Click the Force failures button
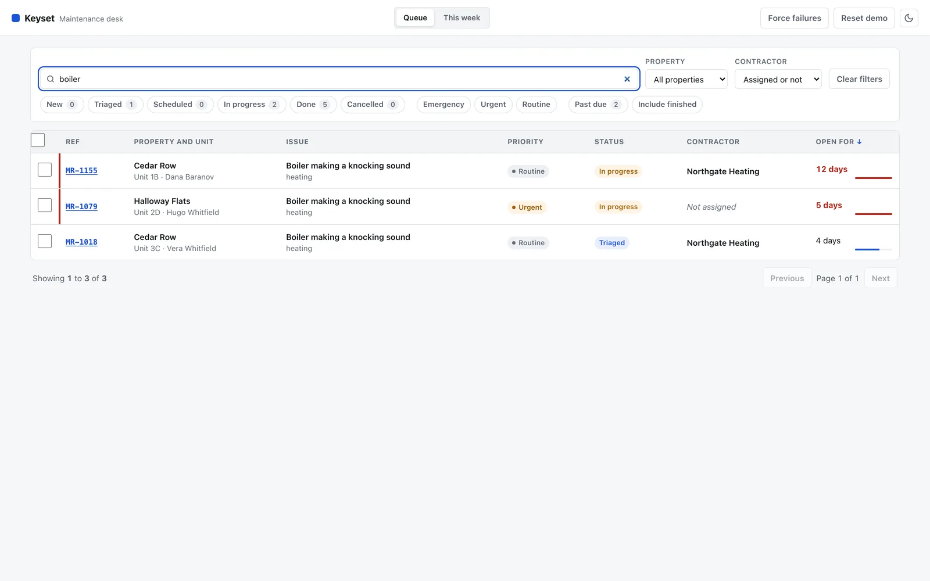This screenshot has width=930, height=581. (x=794, y=18)
